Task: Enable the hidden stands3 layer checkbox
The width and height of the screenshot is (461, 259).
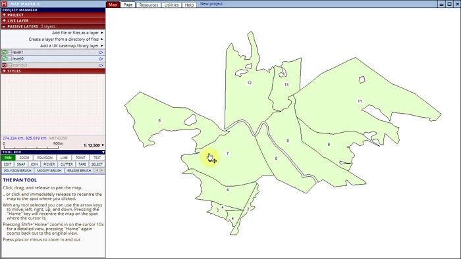Action: (x=4, y=65)
